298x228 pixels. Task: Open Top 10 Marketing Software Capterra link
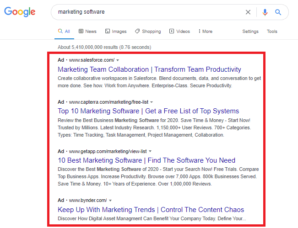click(148, 111)
